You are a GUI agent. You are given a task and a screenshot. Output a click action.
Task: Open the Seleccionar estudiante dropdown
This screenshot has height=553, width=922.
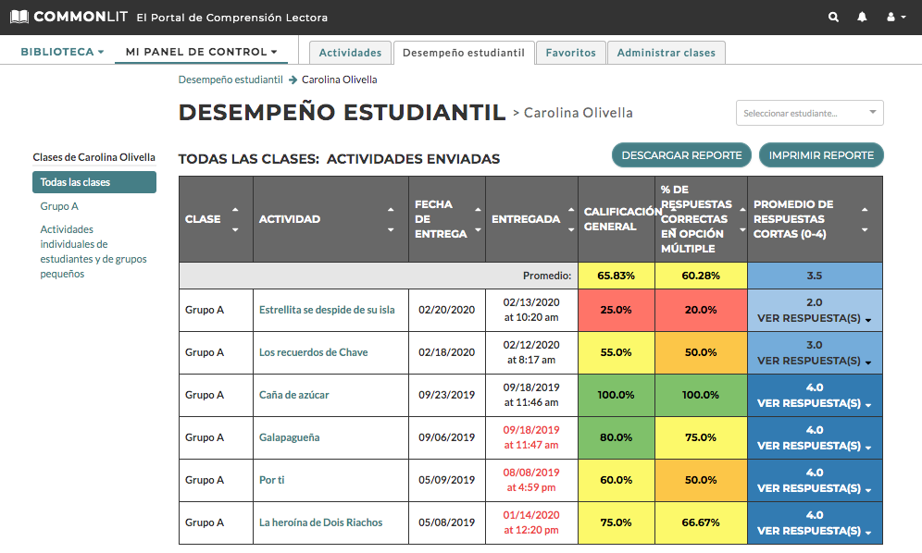(x=810, y=113)
